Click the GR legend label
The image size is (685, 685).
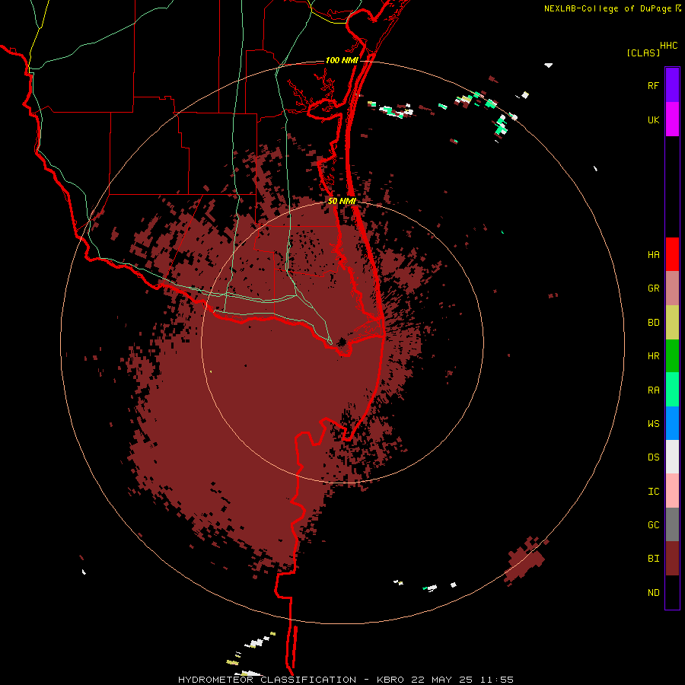tap(653, 288)
